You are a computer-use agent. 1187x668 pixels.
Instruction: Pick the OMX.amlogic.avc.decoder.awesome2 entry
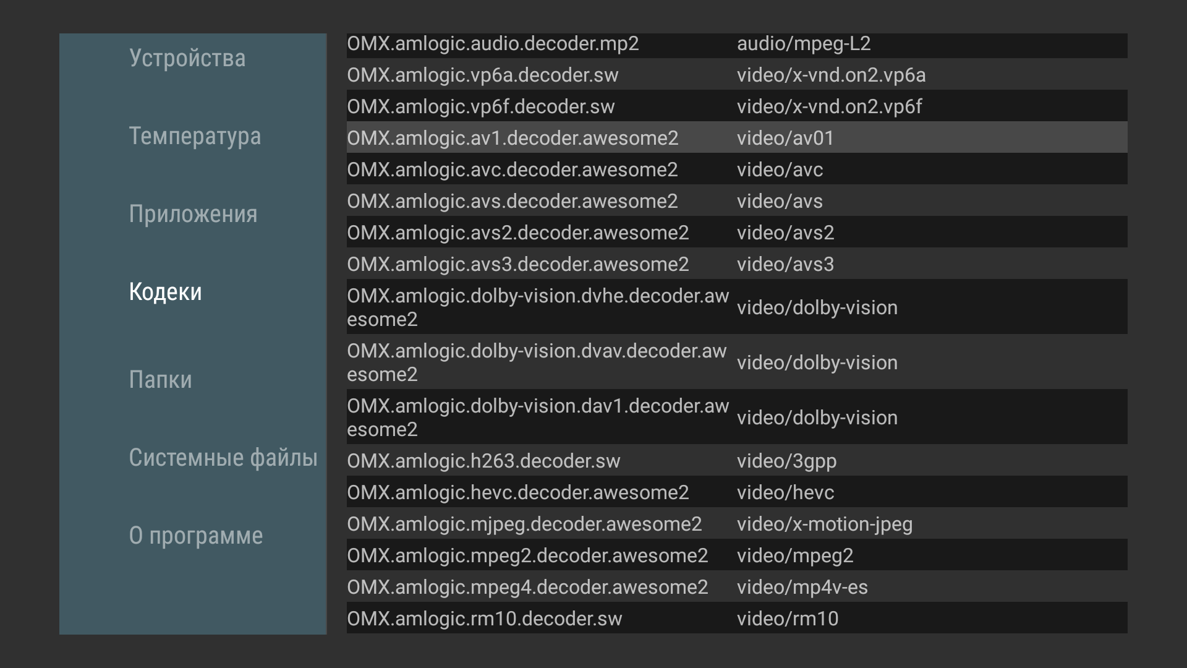pyautogui.click(x=736, y=169)
